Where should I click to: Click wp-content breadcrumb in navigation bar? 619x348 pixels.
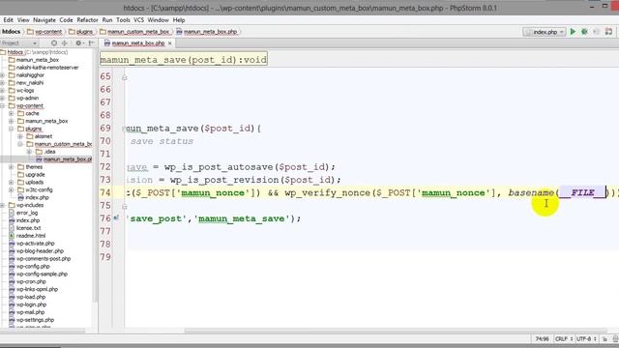(x=44, y=32)
